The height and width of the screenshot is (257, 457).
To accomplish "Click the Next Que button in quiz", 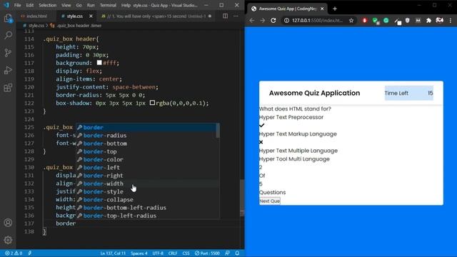I will point(270,201).
